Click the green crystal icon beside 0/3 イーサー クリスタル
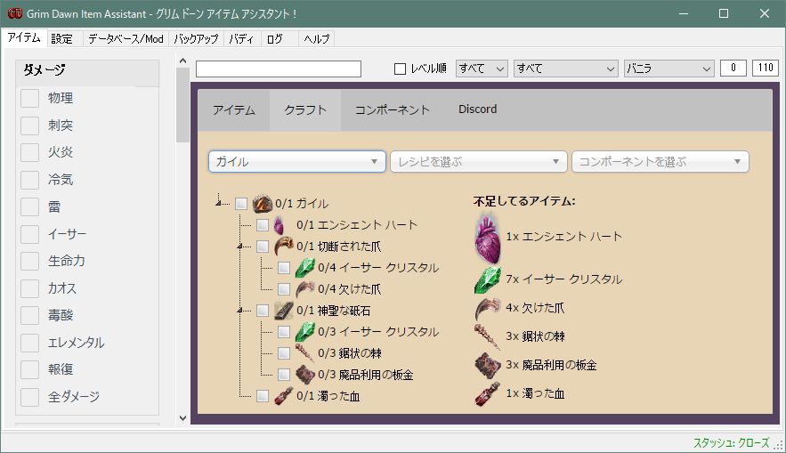 pos(304,332)
